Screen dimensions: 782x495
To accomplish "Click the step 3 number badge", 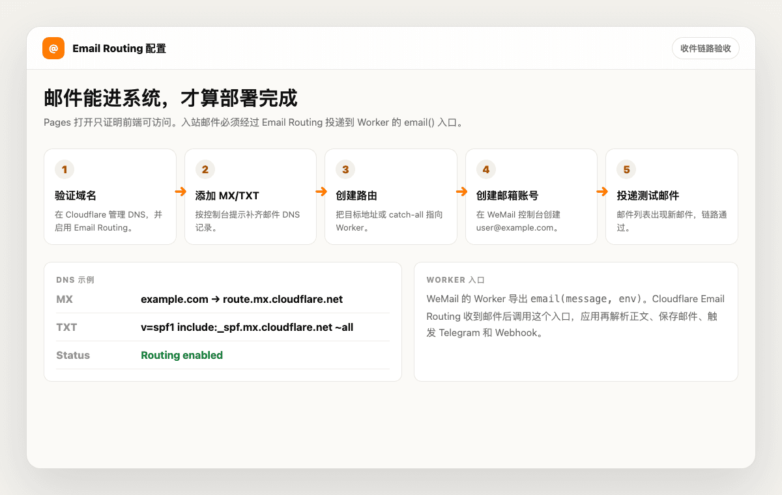I will [x=345, y=169].
